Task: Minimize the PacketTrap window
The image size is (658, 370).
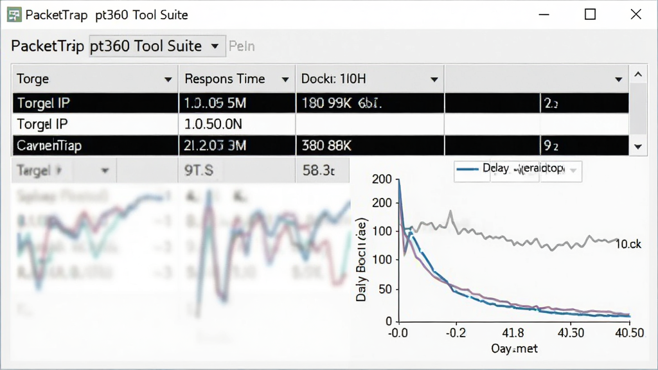Action: coord(544,15)
